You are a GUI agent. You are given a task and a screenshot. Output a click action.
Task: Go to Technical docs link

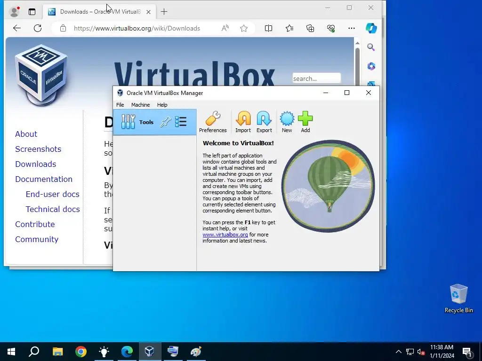53,209
